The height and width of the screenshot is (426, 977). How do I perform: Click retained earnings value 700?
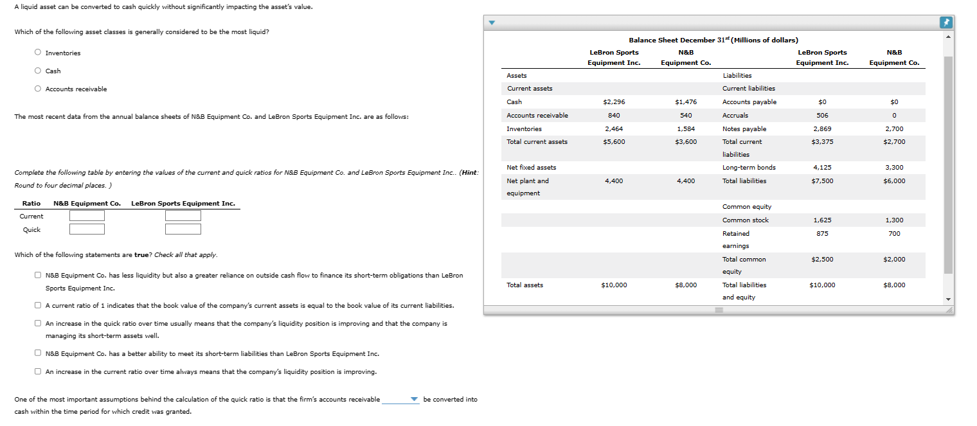[x=894, y=233]
